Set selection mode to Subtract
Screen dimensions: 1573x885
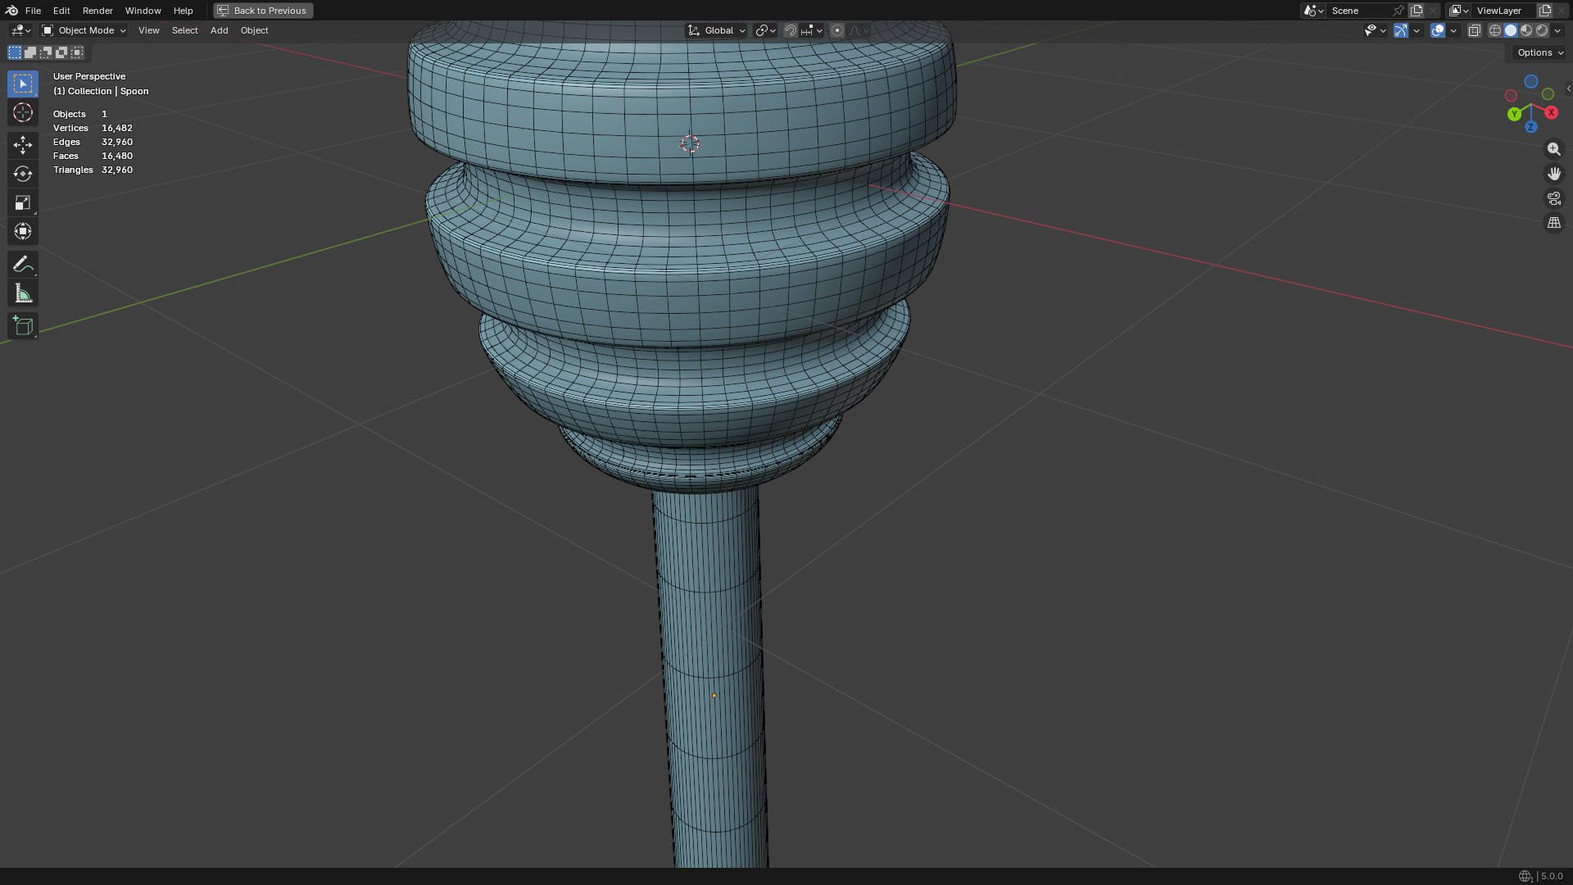click(x=46, y=52)
